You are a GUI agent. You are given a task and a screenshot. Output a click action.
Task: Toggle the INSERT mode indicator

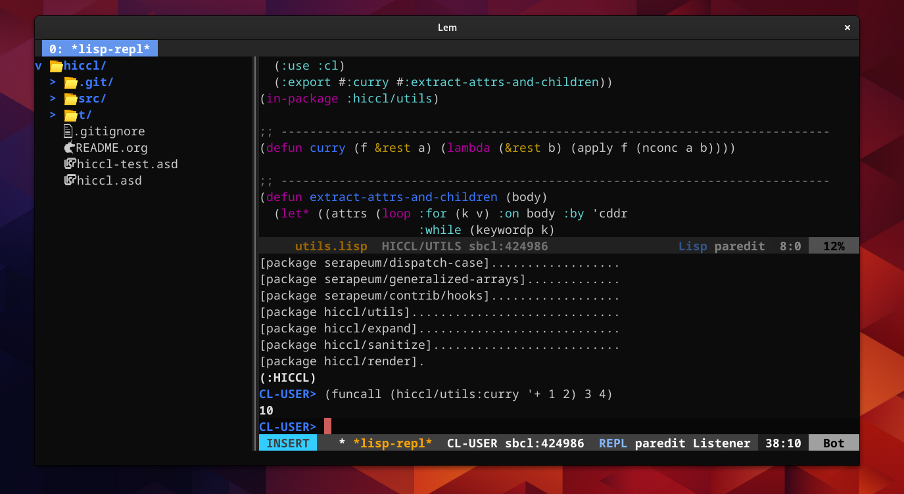[287, 443]
